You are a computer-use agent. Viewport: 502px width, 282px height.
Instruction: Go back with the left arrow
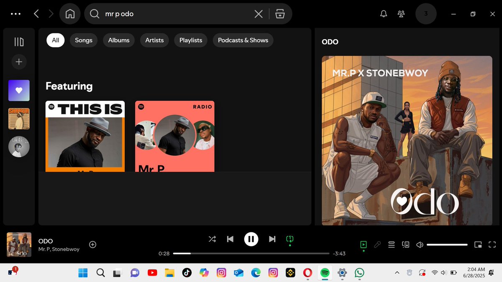pyautogui.click(x=36, y=14)
